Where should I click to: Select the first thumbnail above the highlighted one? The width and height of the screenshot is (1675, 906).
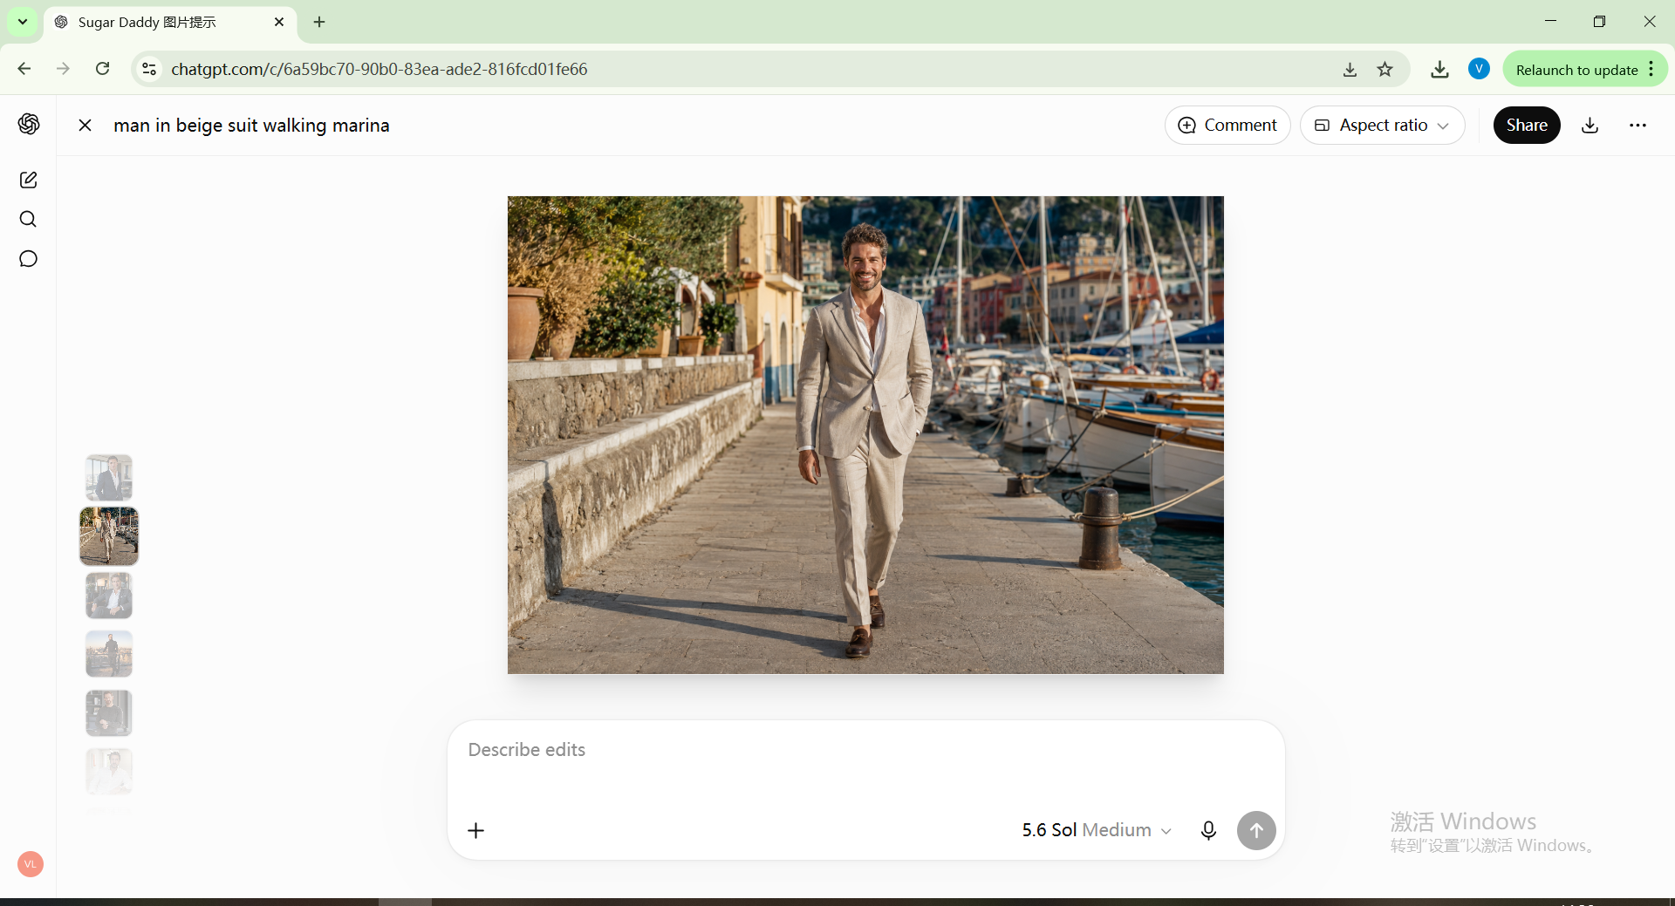(109, 477)
